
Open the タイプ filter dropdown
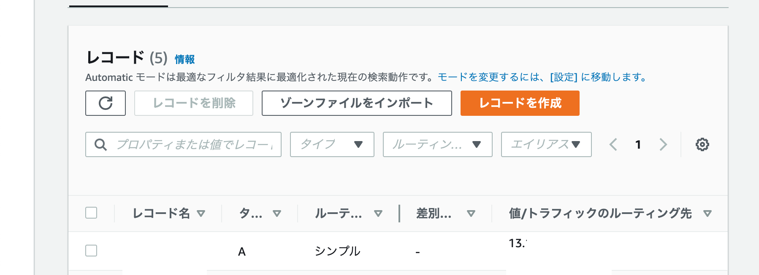coord(332,144)
